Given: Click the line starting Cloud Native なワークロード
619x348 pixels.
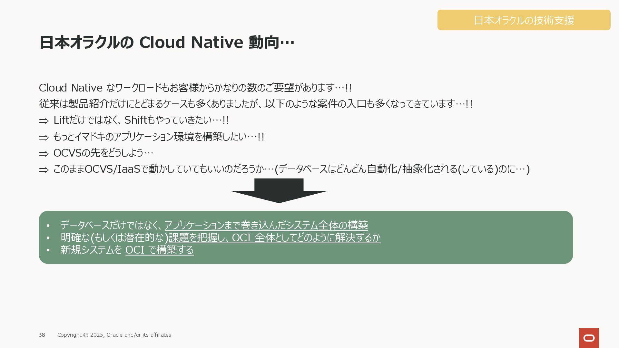Looking at the screenshot, I should pos(195,88).
